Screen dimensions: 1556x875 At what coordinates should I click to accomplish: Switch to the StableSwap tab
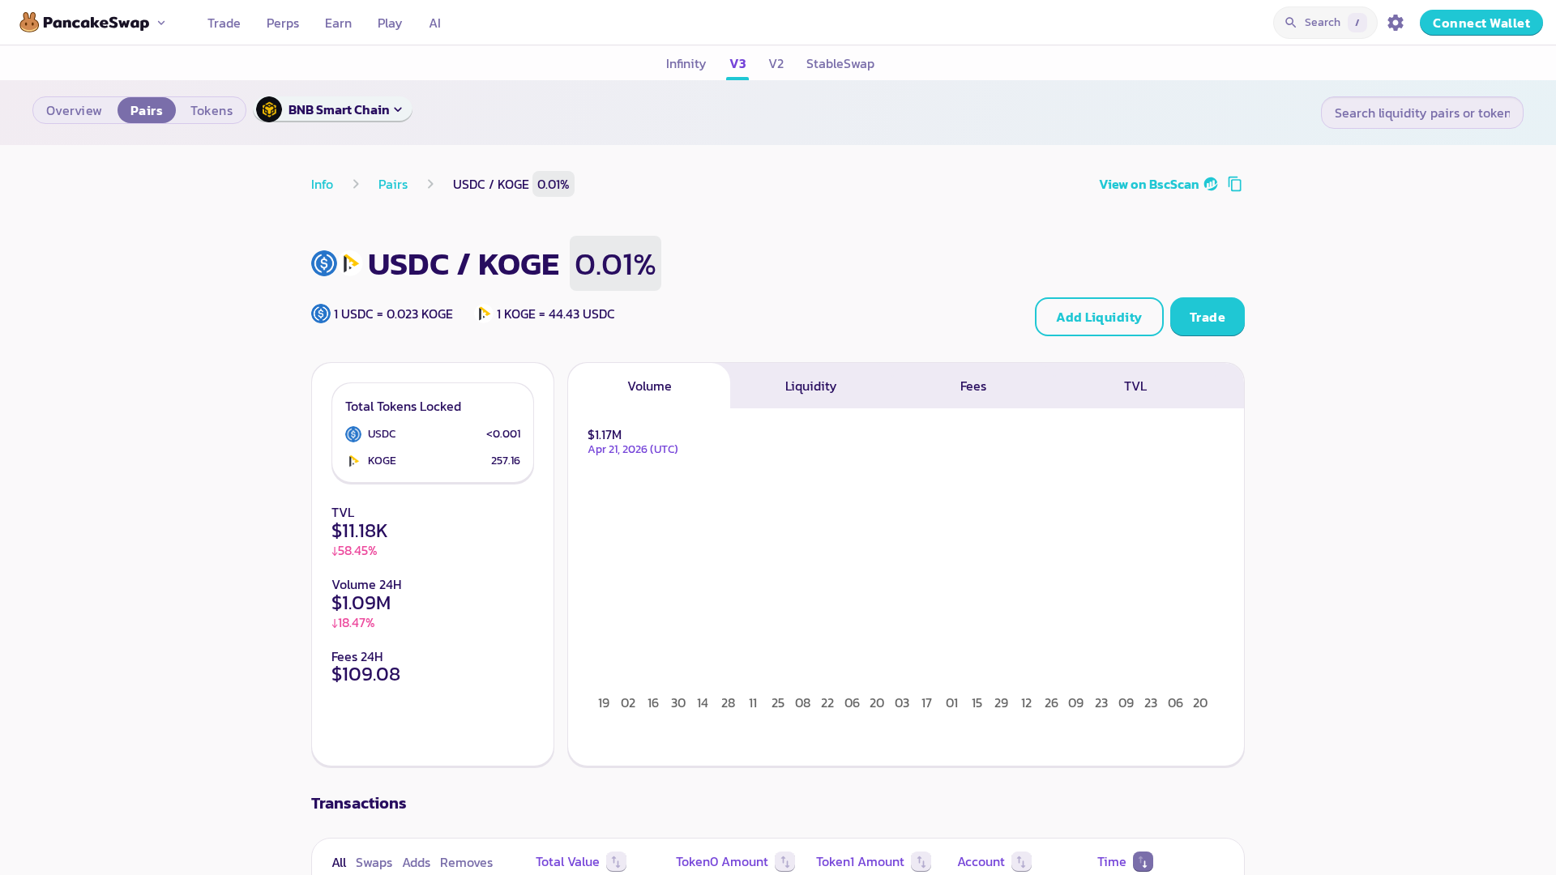tap(840, 63)
